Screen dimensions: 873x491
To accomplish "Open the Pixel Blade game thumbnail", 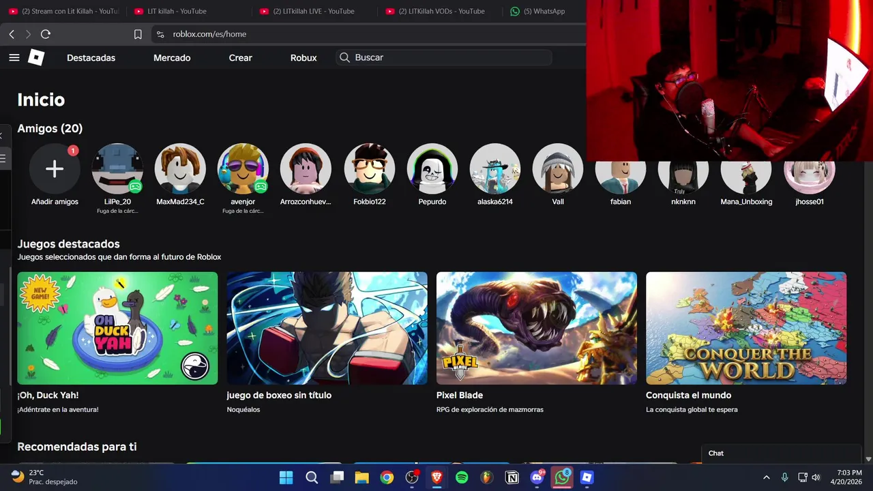I will coord(537,328).
